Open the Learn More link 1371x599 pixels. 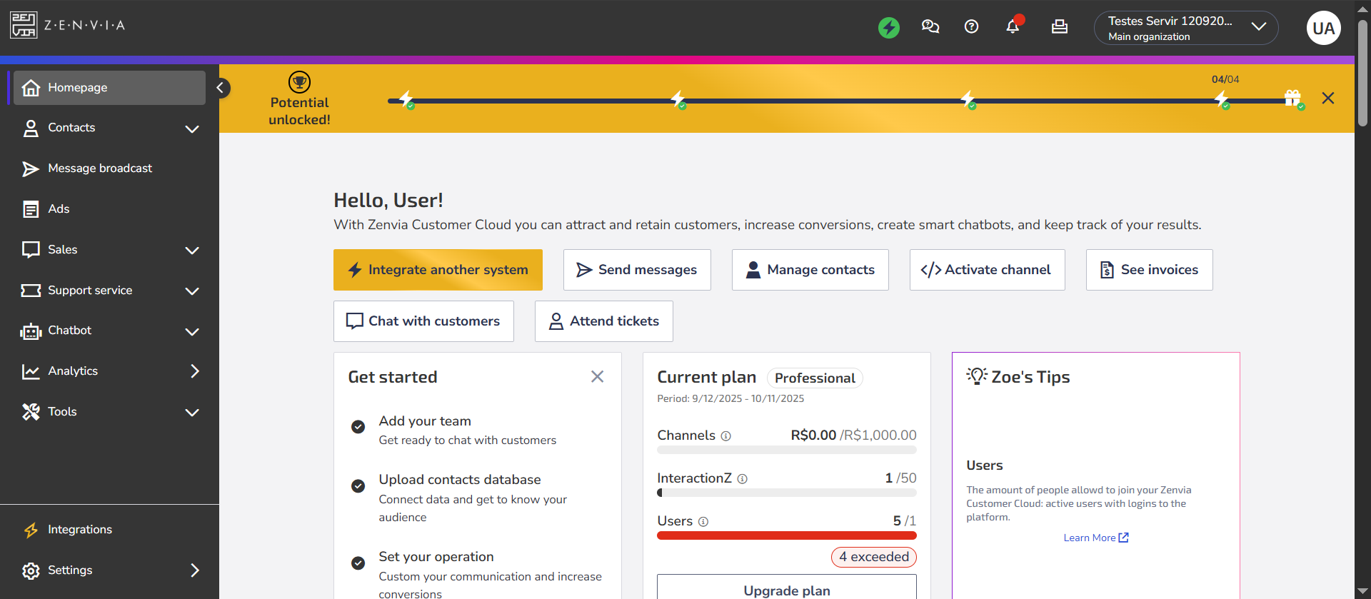(x=1096, y=538)
